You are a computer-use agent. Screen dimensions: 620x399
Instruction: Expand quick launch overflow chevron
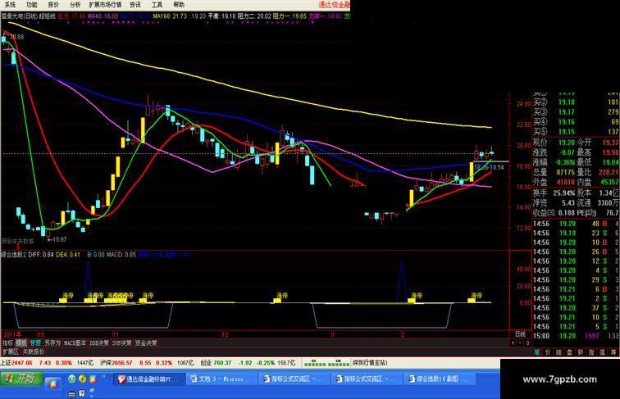coord(104,377)
